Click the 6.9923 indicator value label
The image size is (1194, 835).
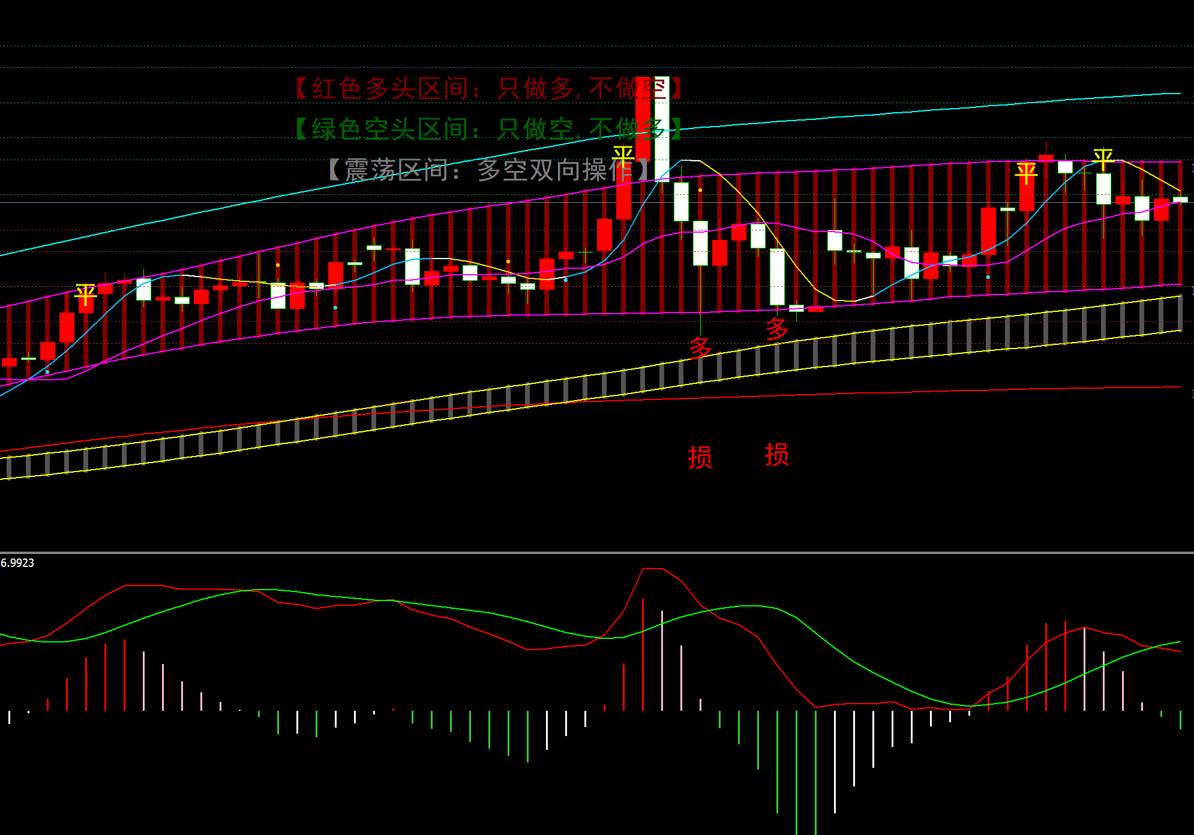click(17, 563)
